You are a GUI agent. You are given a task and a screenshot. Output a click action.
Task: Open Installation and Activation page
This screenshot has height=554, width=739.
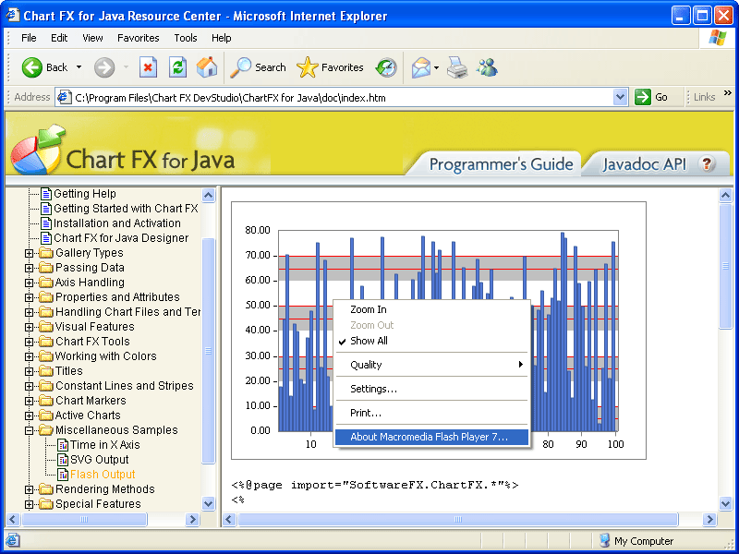pyautogui.click(x=117, y=223)
